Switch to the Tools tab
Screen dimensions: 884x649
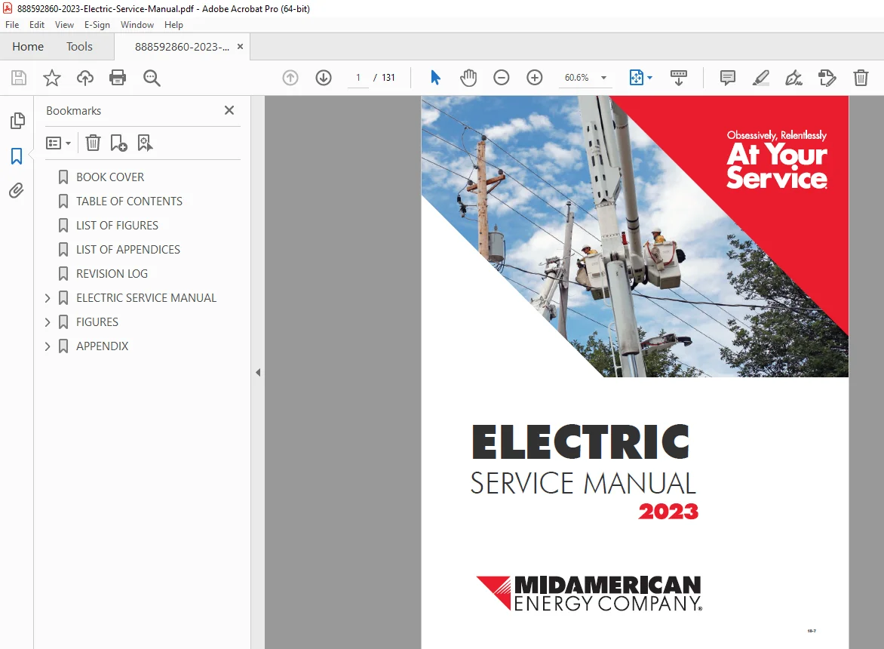pos(79,47)
